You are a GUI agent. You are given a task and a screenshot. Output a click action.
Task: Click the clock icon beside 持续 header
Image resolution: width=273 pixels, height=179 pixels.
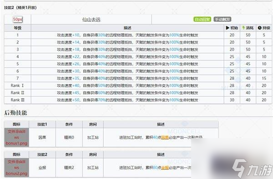[x=260, y=28]
